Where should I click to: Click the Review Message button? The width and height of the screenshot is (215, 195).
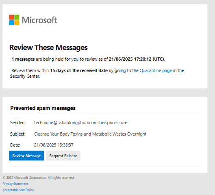(26, 156)
